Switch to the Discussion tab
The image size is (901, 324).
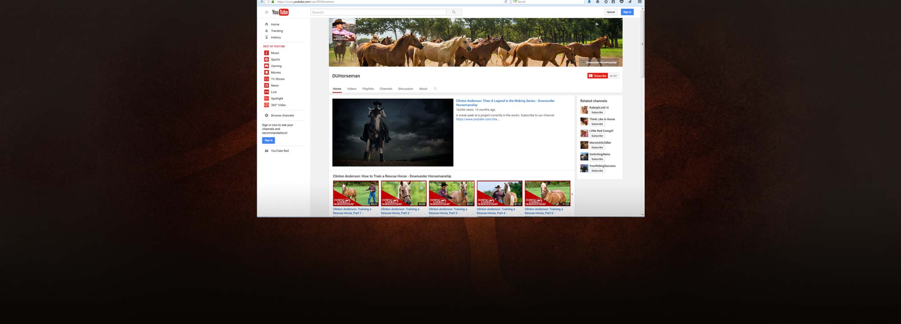405,89
